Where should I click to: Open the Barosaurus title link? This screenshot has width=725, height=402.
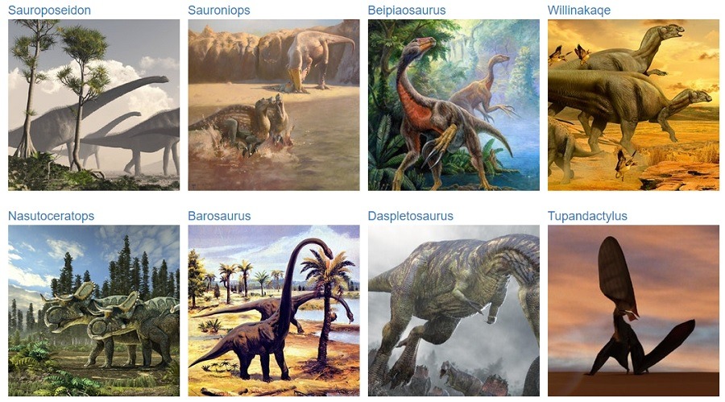coord(219,216)
